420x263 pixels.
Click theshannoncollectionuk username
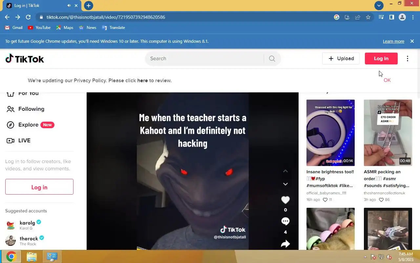(385, 193)
